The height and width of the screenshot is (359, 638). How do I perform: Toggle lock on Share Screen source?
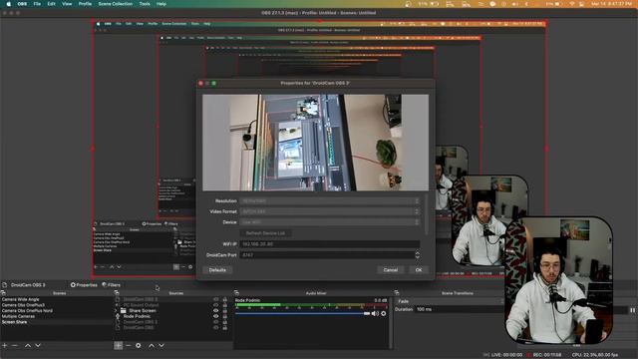coord(225,310)
